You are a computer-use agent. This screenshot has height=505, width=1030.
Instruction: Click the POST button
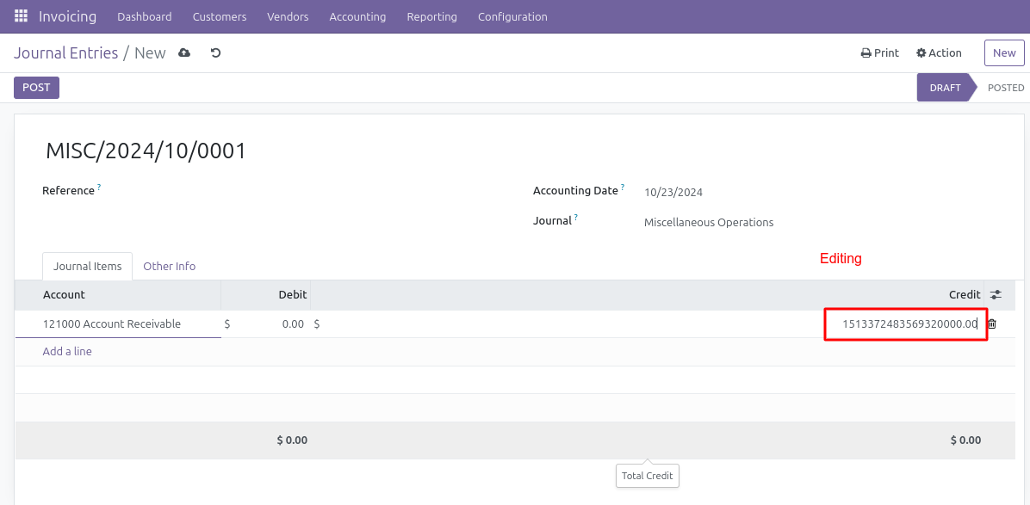pos(36,88)
